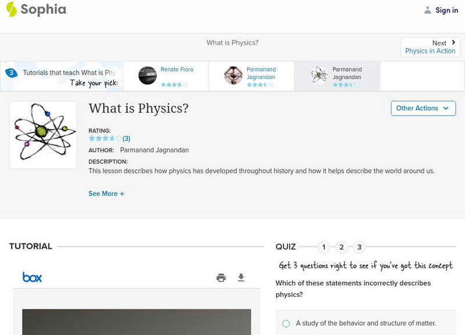Open Renate Fiora tutorial link
The image size is (465, 335).
[177, 70]
